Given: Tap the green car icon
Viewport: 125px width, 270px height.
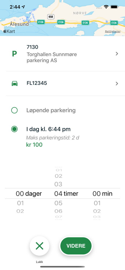Looking at the screenshot, I should tap(15, 83).
